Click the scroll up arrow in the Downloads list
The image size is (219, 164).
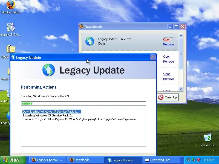181,36
